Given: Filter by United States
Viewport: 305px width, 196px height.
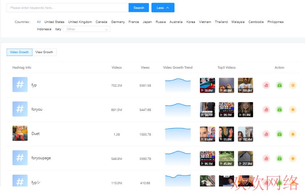Looking at the screenshot, I should (x=54, y=22).
